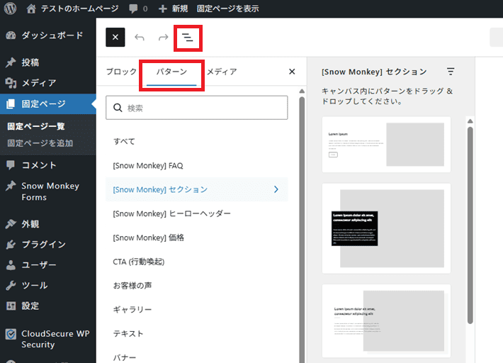Click the ユーザー person icon
Viewport: 503px width, 363px height.
click(x=11, y=265)
